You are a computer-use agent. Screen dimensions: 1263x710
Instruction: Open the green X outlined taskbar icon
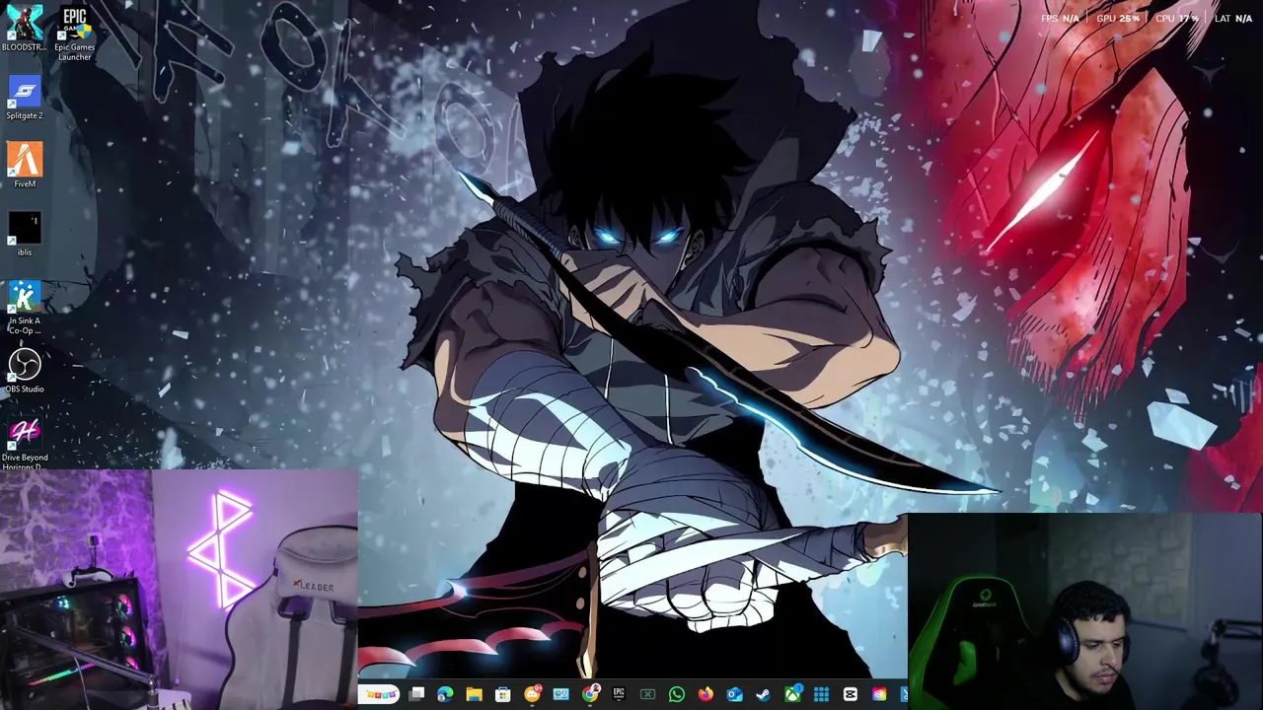647,695
